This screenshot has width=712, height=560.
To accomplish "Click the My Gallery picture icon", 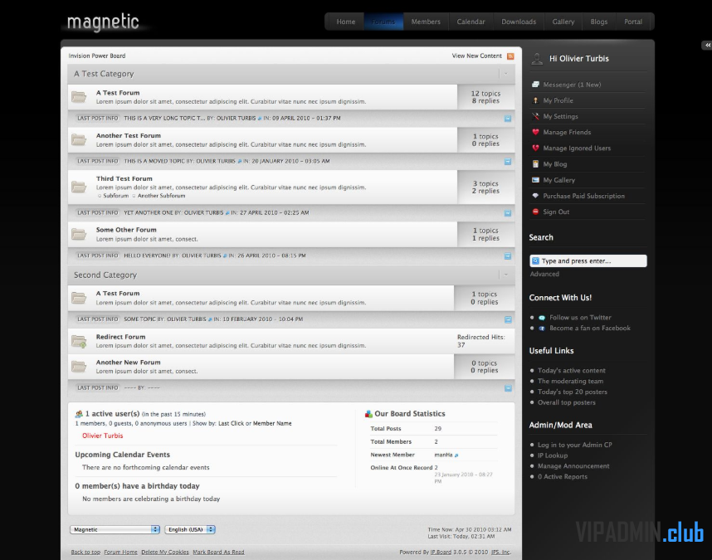I will (x=536, y=180).
